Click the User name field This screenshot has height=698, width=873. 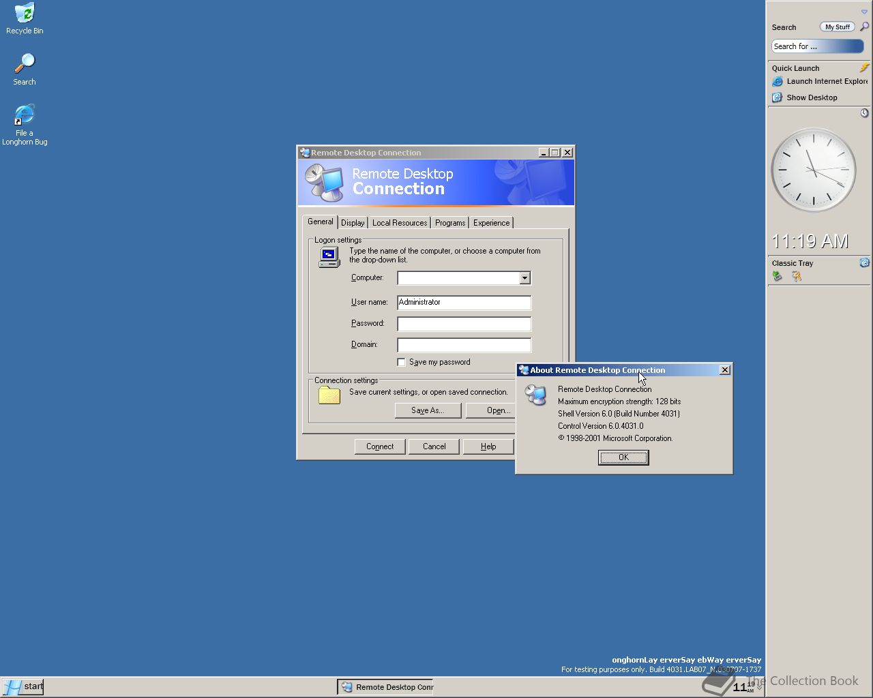pos(464,302)
